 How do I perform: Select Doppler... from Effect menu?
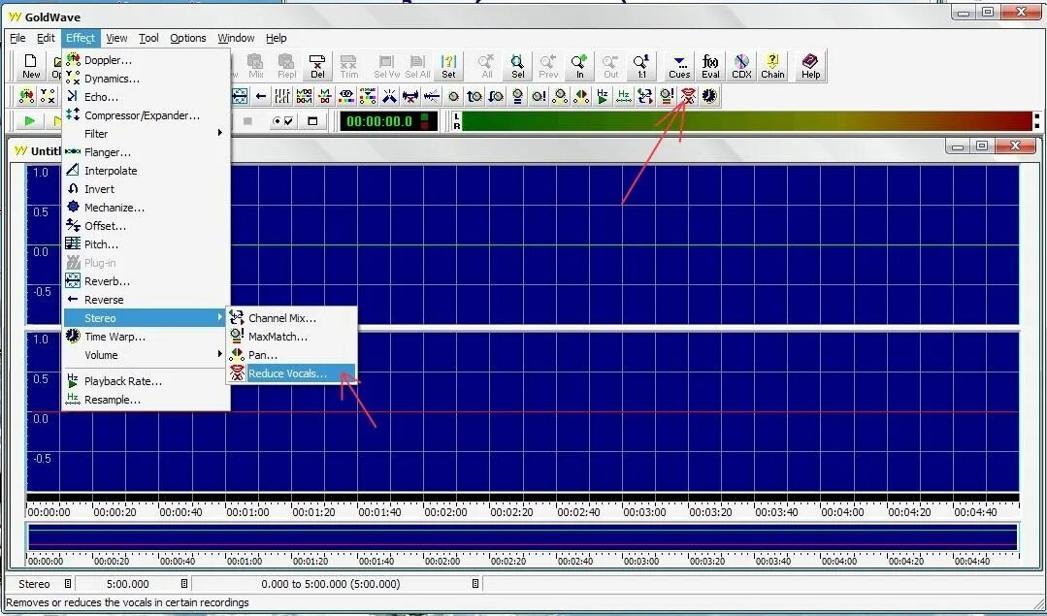(x=147, y=60)
